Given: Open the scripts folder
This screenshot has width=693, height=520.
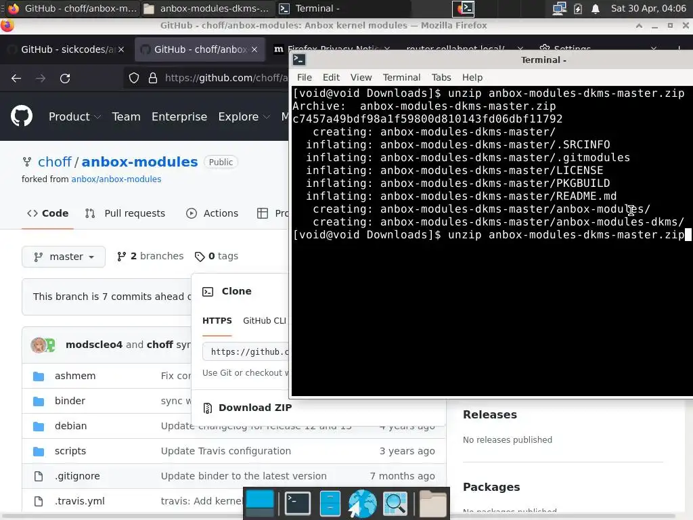Looking at the screenshot, I should pyautogui.click(x=70, y=451).
